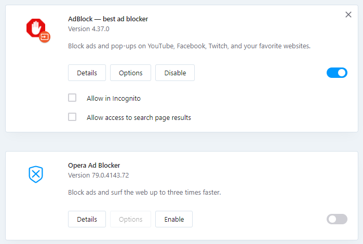Viewport: 363px width, 244px height.
Task: Click the orange badge on AdBlock icon
Action: coord(45,37)
